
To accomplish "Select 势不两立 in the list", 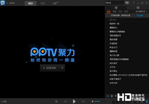I will (113, 71).
